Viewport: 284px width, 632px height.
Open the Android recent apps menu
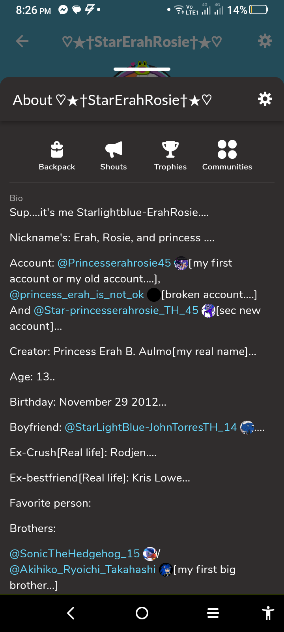[x=213, y=613]
